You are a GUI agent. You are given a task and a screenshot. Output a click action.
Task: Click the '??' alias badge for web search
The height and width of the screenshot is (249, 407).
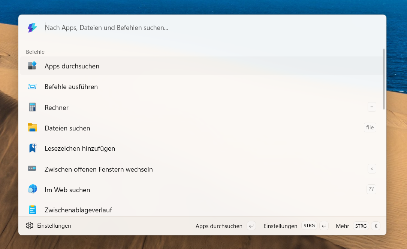(x=371, y=189)
